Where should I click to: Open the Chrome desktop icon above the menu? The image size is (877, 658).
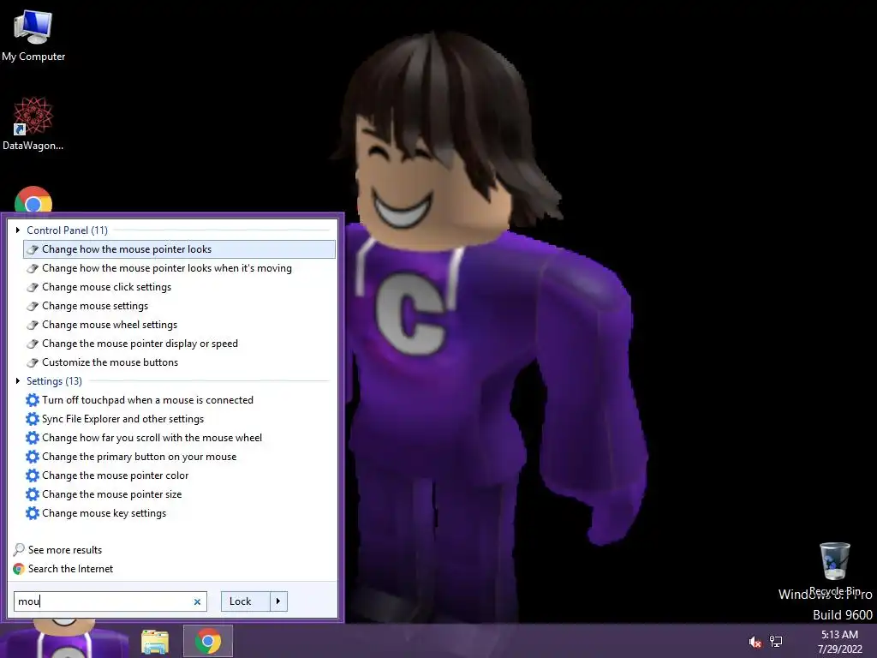pyautogui.click(x=33, y=200)
